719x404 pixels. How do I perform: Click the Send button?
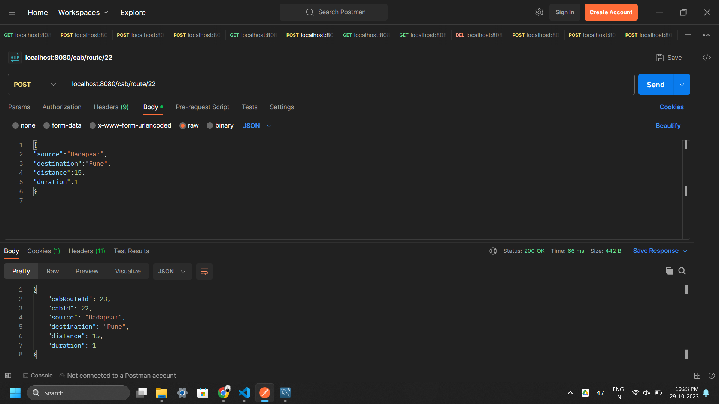pos(656,85)
